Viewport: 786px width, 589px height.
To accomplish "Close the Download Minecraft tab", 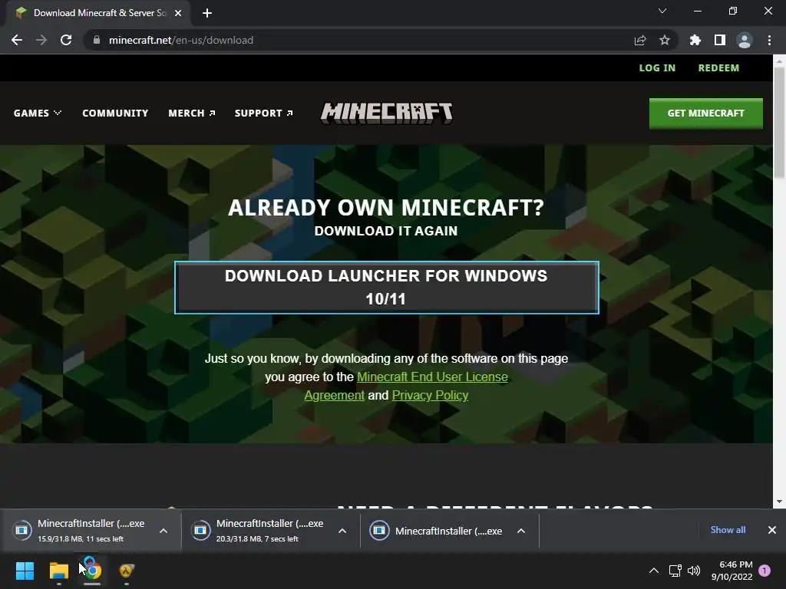I will click(178, 13).
